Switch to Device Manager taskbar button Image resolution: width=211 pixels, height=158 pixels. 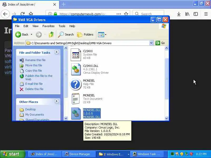pyautogui.click(x=78, y=154)
